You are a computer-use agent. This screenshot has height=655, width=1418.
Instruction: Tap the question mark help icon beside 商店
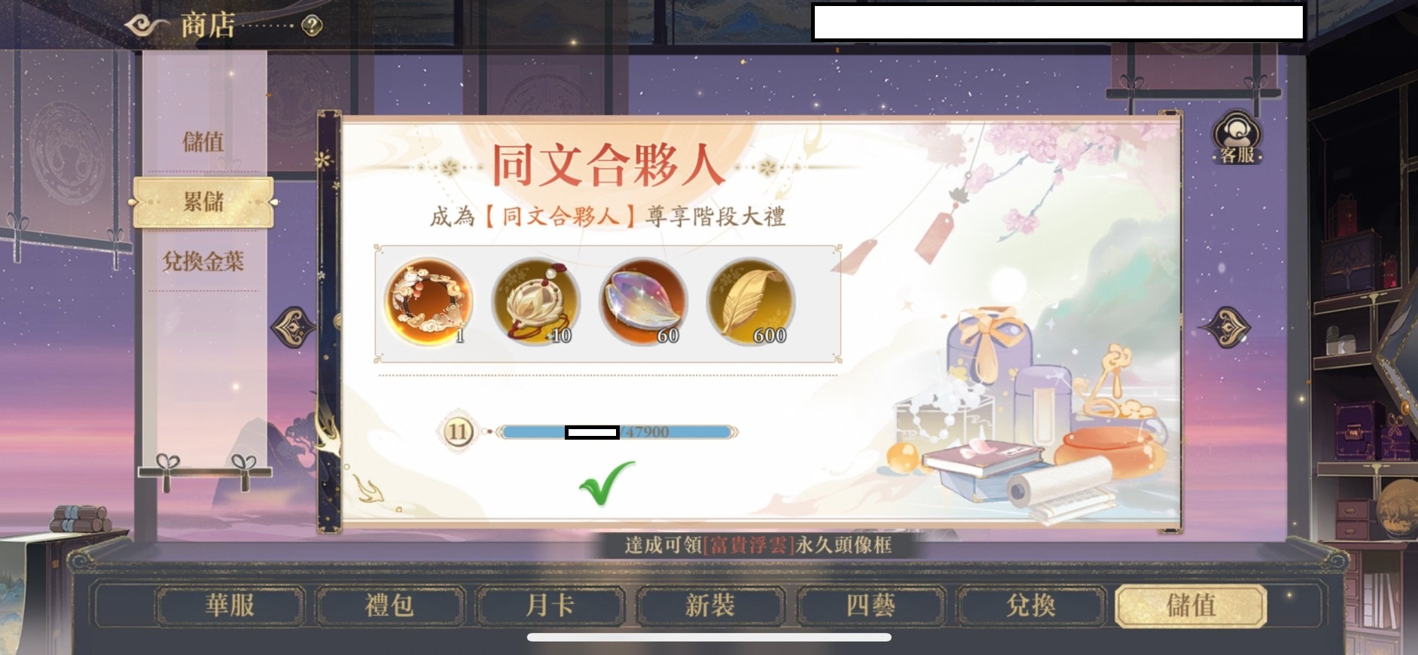[x=312, y=26]
